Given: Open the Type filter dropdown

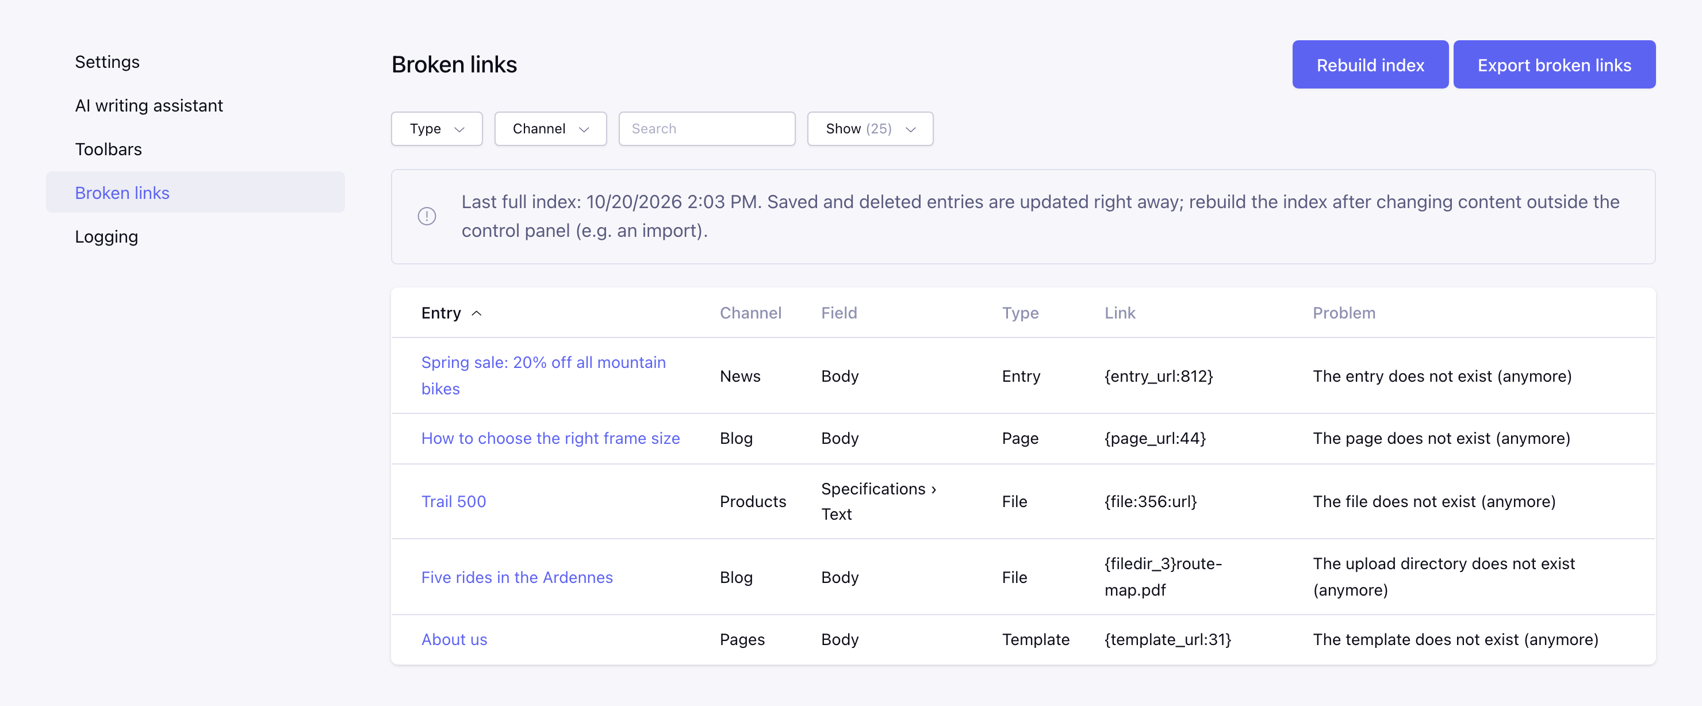Looking at the screenshot, I should (437, 129).
